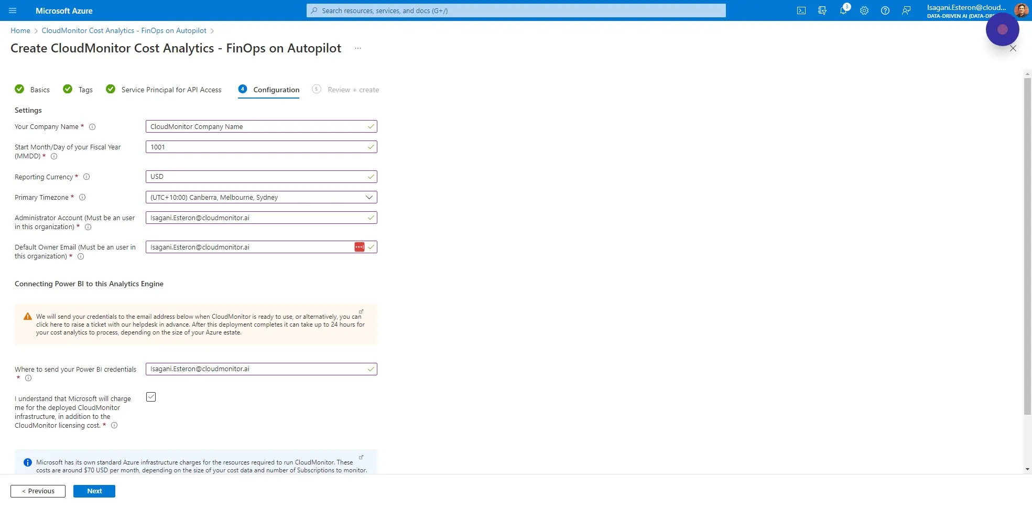Show info tooltip for Your Company Name
1032x508 pixels.
(x=92, y=127)
